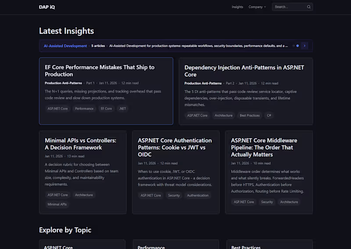Expand the Company dropdown menu
The image size is (351, 249).
click(257, 7)
